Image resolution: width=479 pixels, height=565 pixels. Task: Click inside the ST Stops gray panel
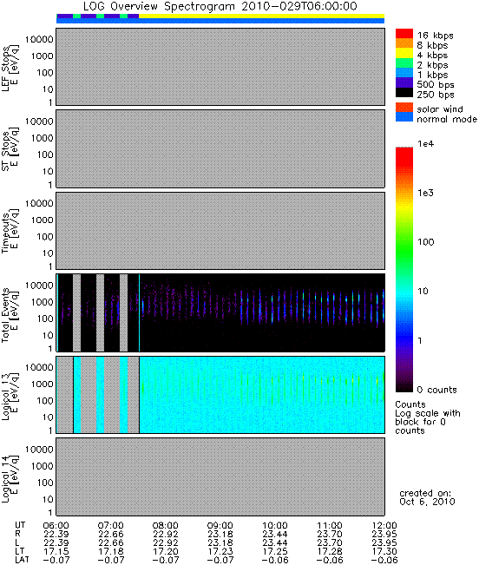220,148
